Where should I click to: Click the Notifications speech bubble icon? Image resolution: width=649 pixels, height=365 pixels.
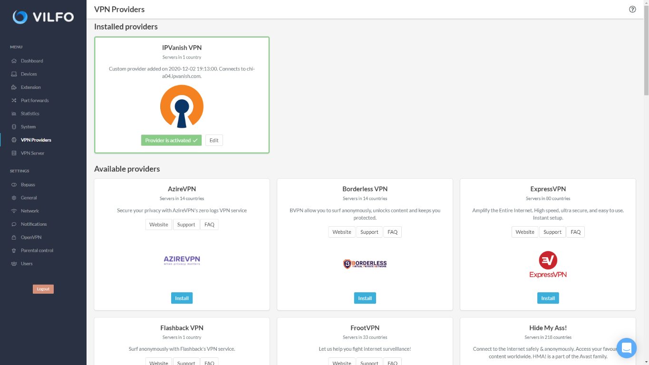click(14, 224)
